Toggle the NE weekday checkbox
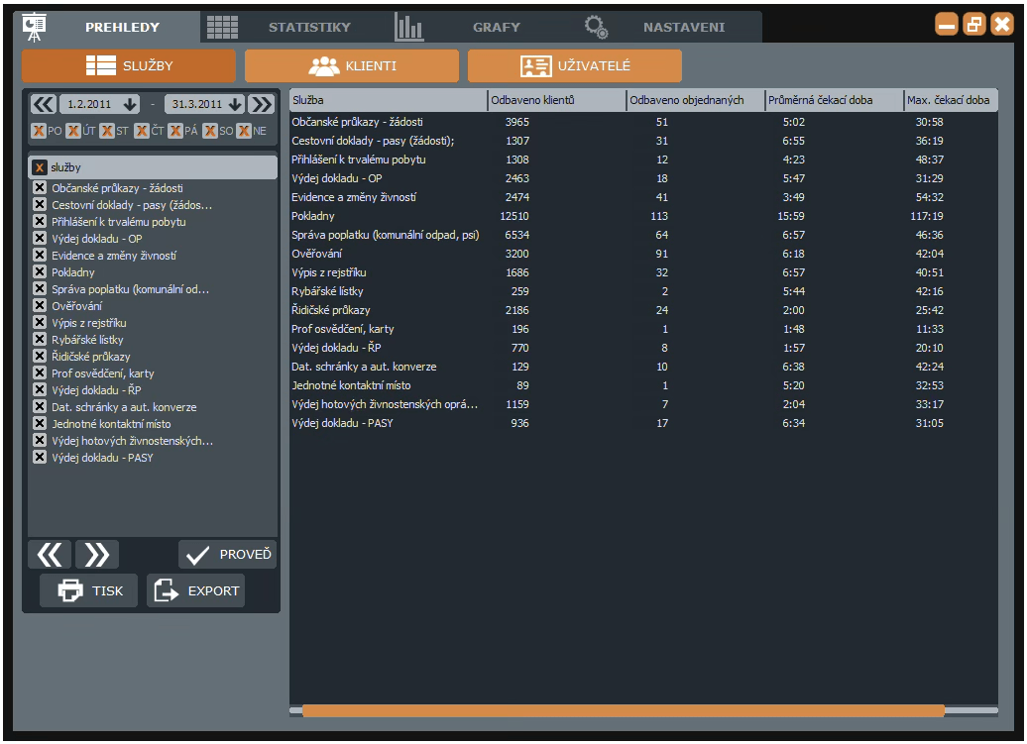 pyautogui.click(x=244, y=131)
